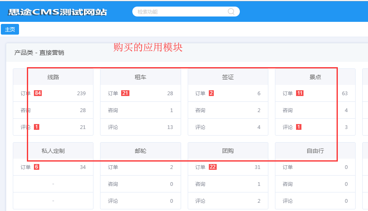Open the 线路 module header

point(53,77)
